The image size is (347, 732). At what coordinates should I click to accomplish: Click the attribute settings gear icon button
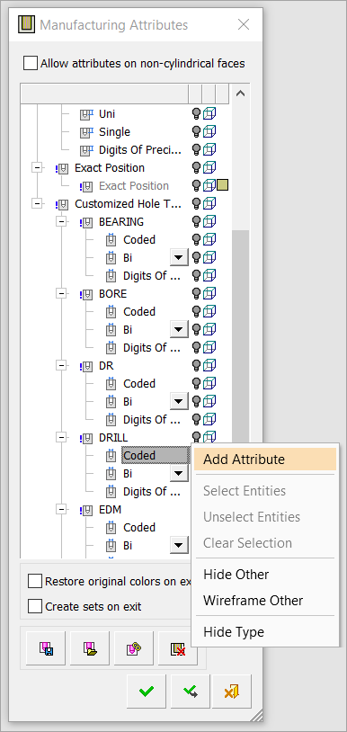pos(133,648)
